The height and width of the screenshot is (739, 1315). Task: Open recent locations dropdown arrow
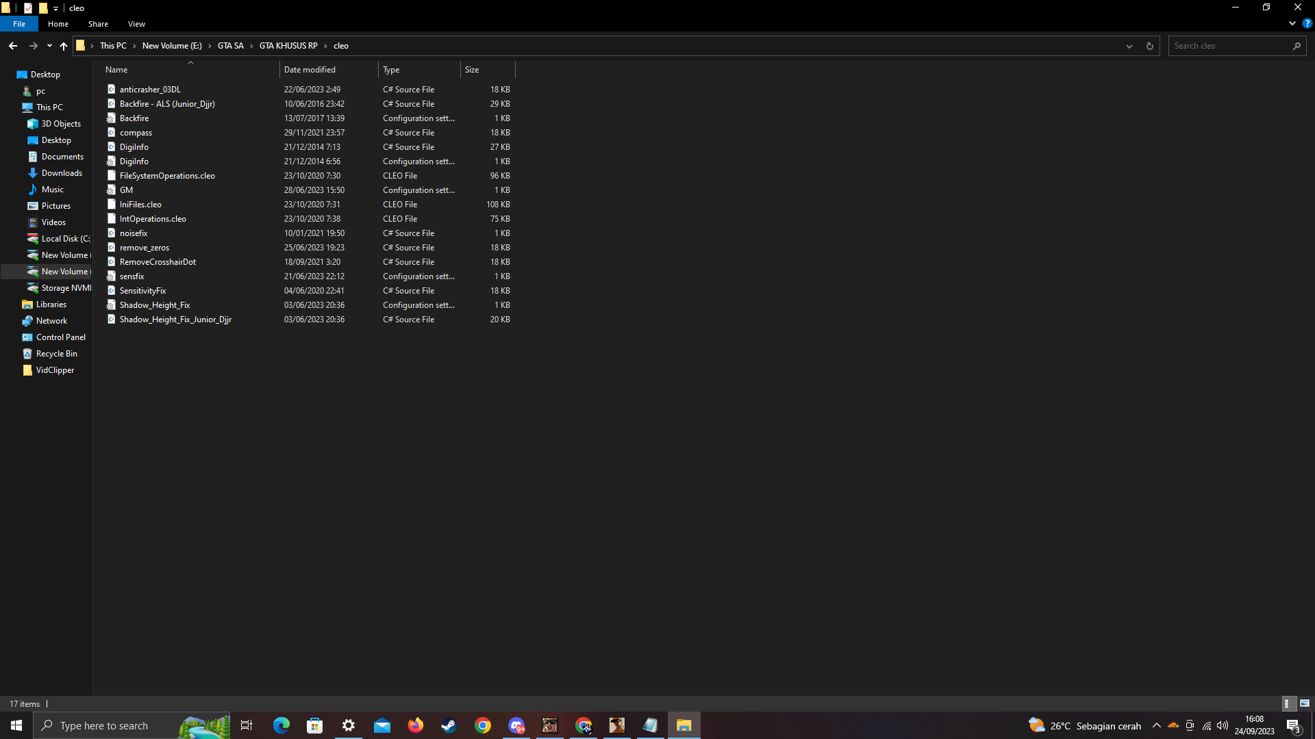pos(49,46)
